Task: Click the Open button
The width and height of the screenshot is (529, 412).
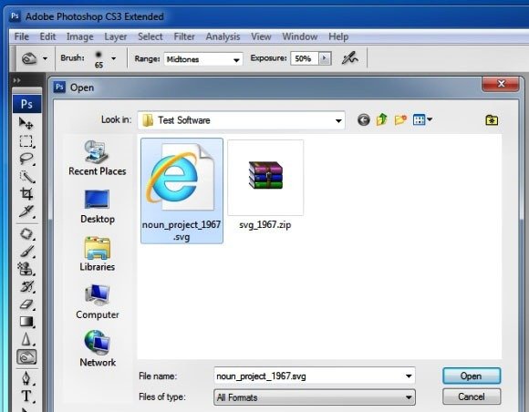Action: tap(472, 376)
